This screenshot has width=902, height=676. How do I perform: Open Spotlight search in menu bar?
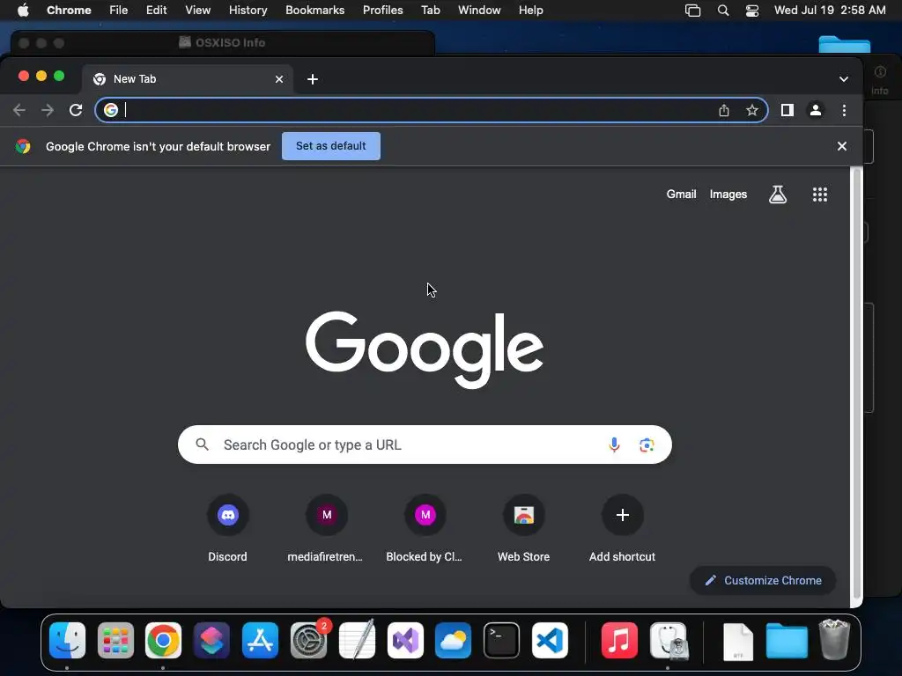(x=723, y=11)
